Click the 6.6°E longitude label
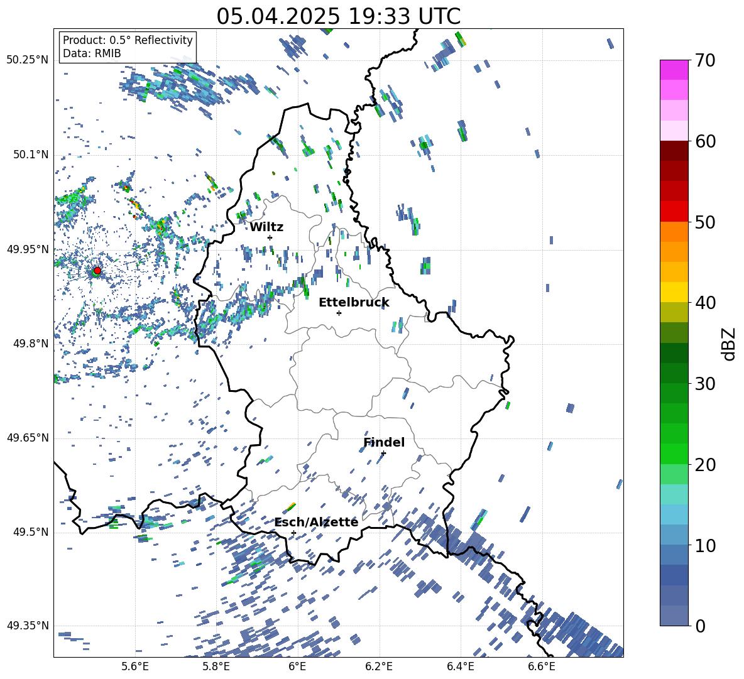 [542, 666]
